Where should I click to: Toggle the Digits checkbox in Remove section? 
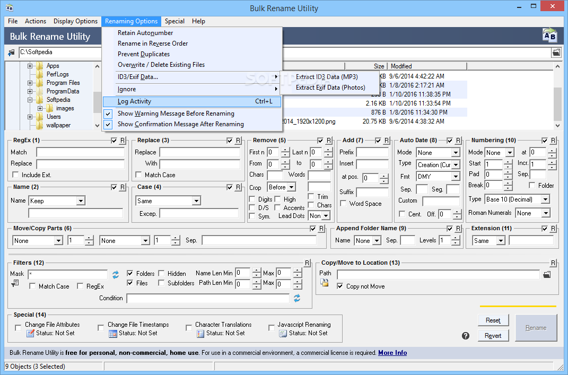coord(252,199)
